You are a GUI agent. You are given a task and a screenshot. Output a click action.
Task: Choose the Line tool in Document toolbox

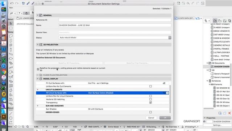coord(11,114)
